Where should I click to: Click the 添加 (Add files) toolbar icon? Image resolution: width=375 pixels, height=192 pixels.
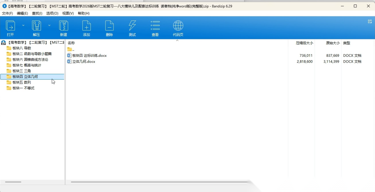[x=86, y=26]
